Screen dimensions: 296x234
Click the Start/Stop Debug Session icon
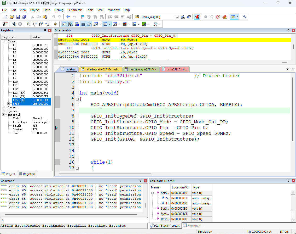(x=197, y=17)
